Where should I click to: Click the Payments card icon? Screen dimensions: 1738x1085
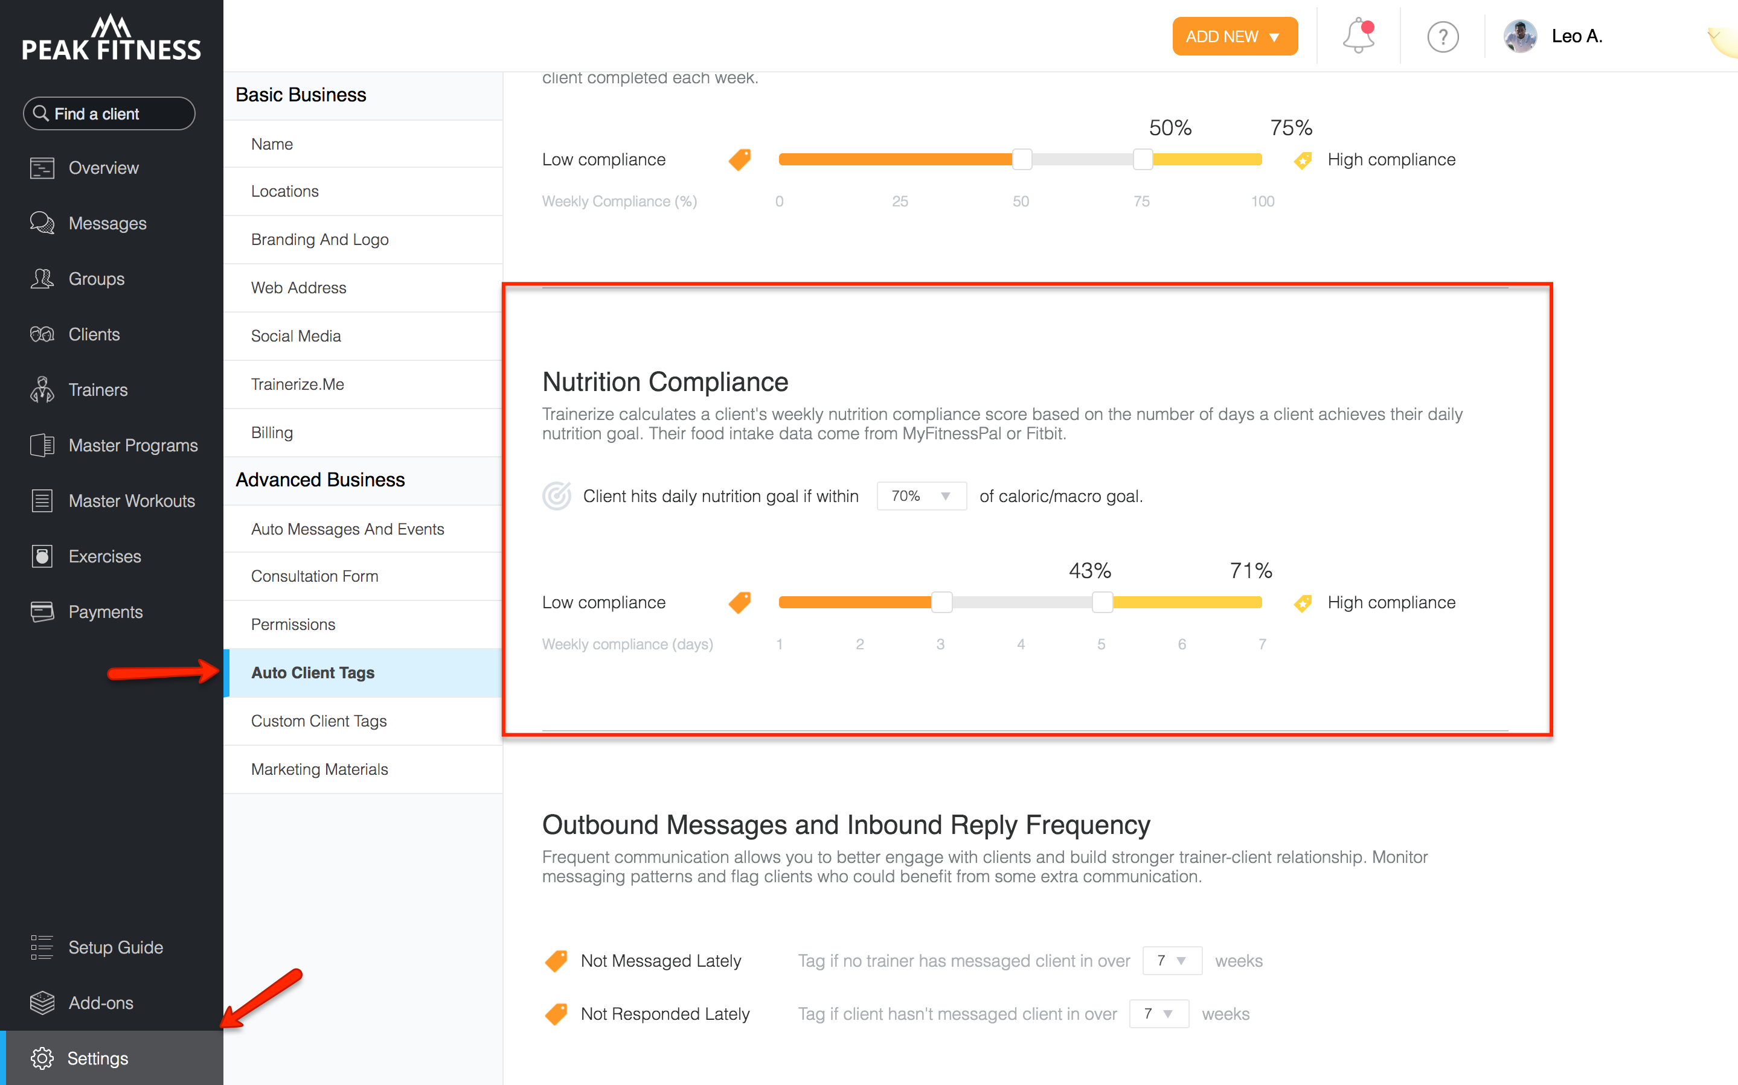[x=42, y=611]
